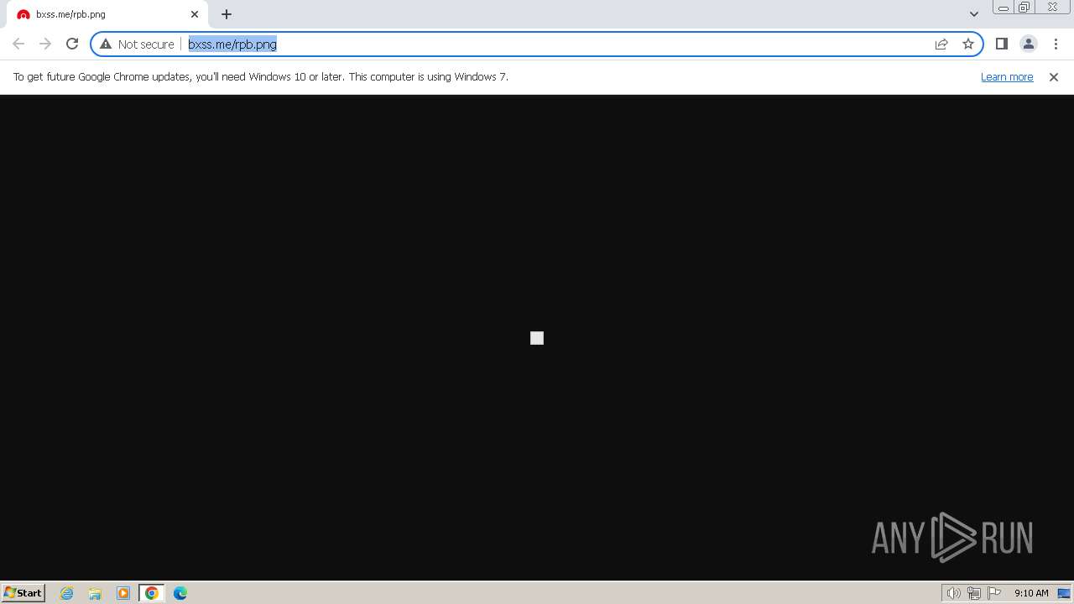The image size is (1074, 604).
Task: Open the Learn more link
Action: point(1007,76)
